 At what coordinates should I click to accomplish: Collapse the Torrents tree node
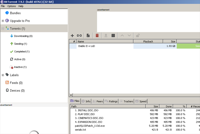coord(3,29)
